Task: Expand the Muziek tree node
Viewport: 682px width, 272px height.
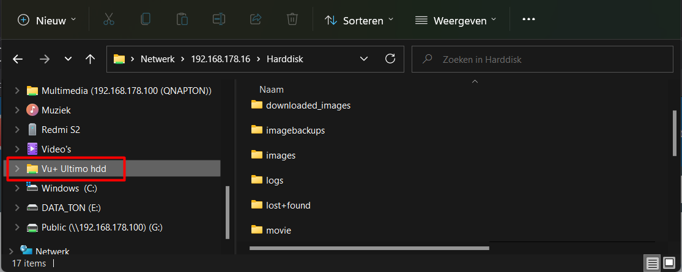Action: tap(17, 110)
